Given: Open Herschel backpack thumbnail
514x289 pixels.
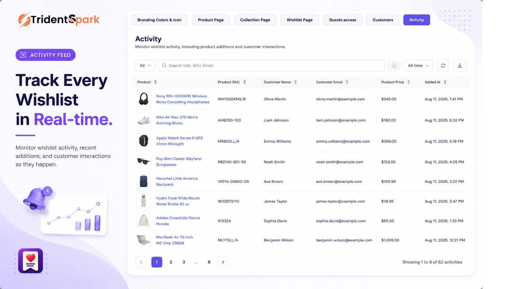Looking at the screenshot, I should 144,181.
